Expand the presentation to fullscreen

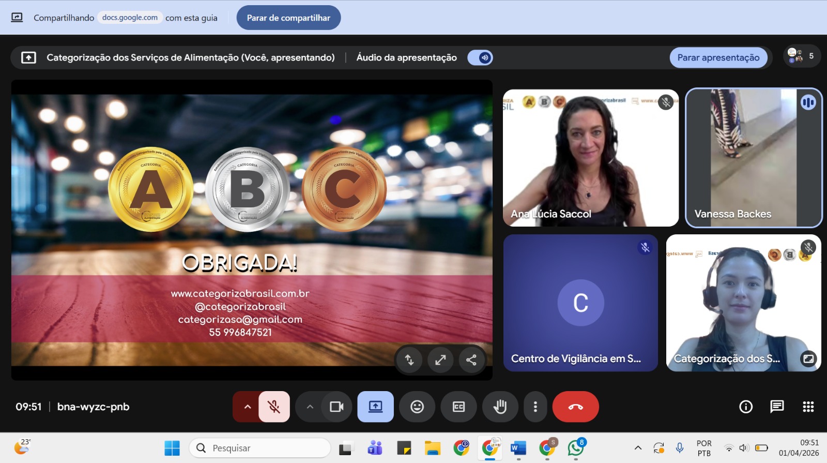coord(440,360)
